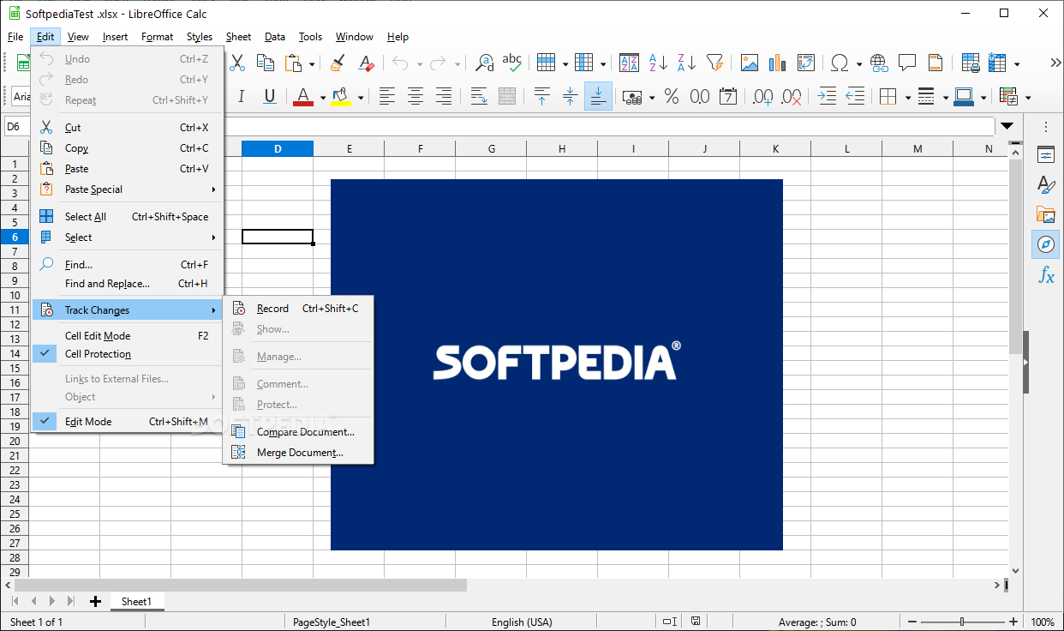Open the Paste toolbar dropdown arrow
This screenshot has height=631, width=1064.
coord(312,63)
